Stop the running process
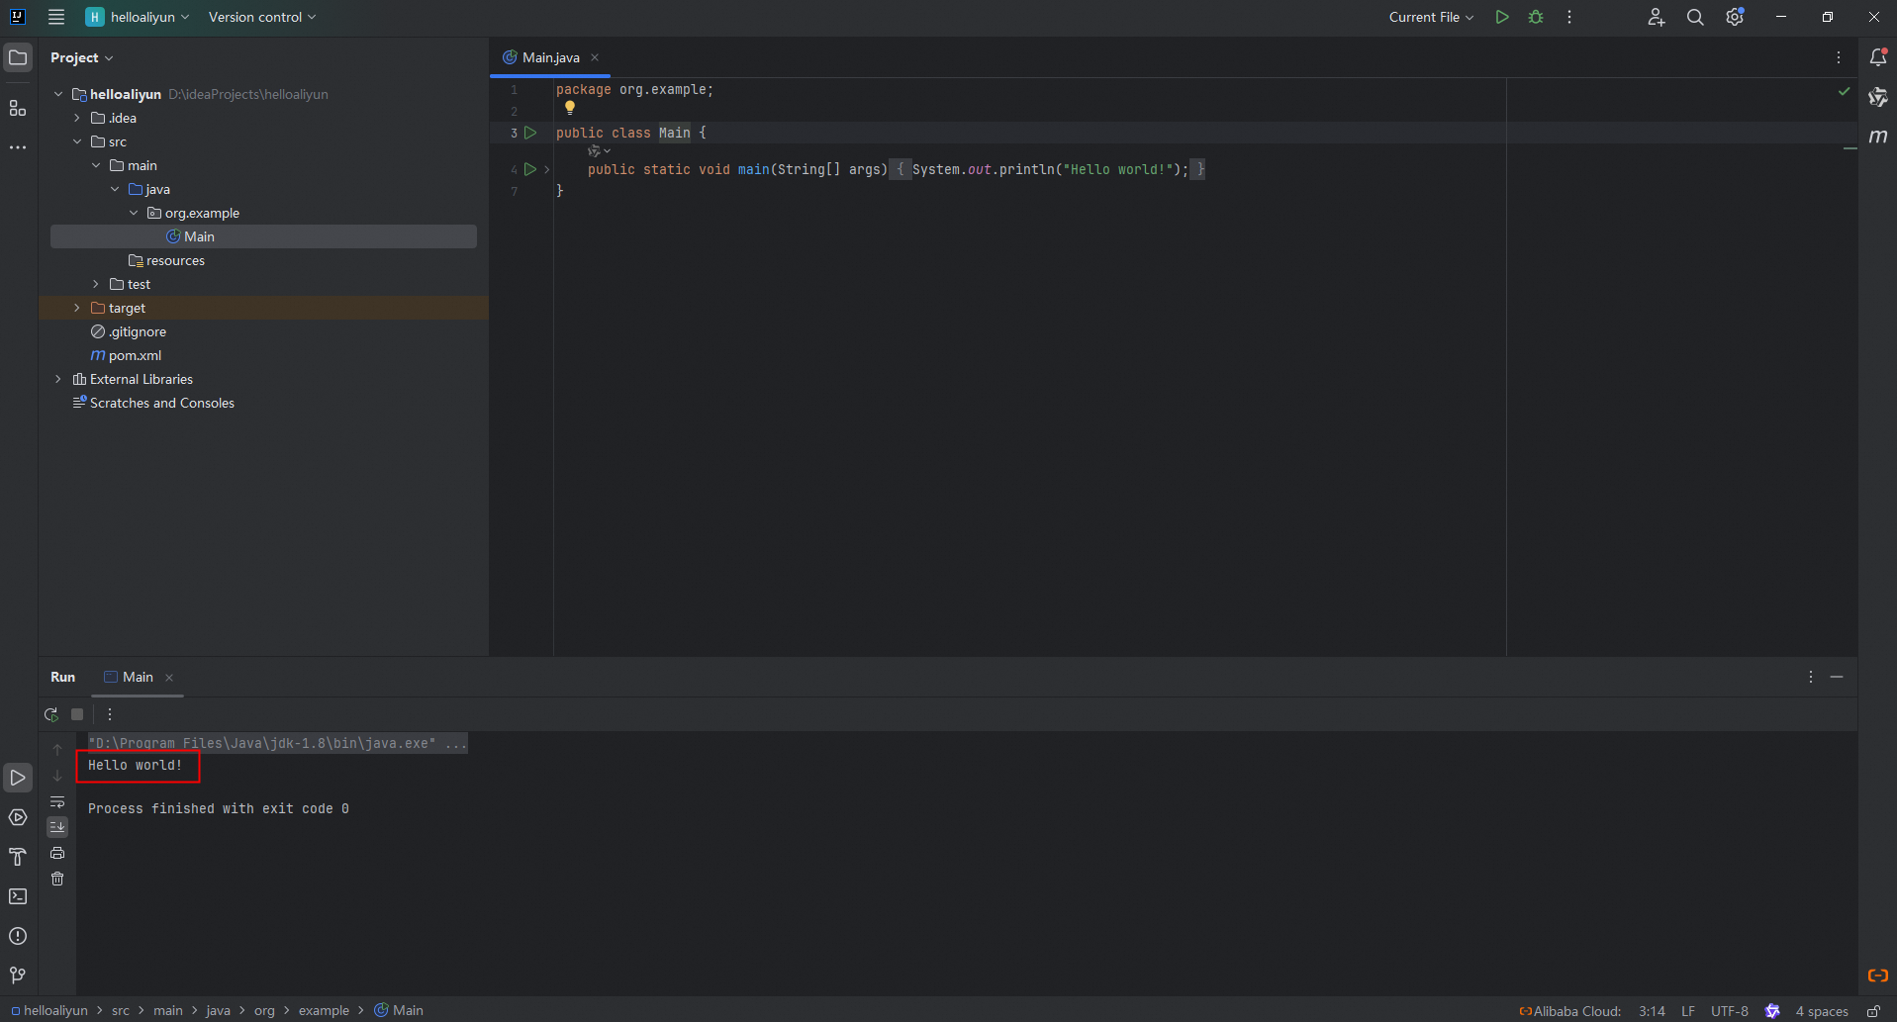This screenshot has height=1022, width=1897. 77,714
